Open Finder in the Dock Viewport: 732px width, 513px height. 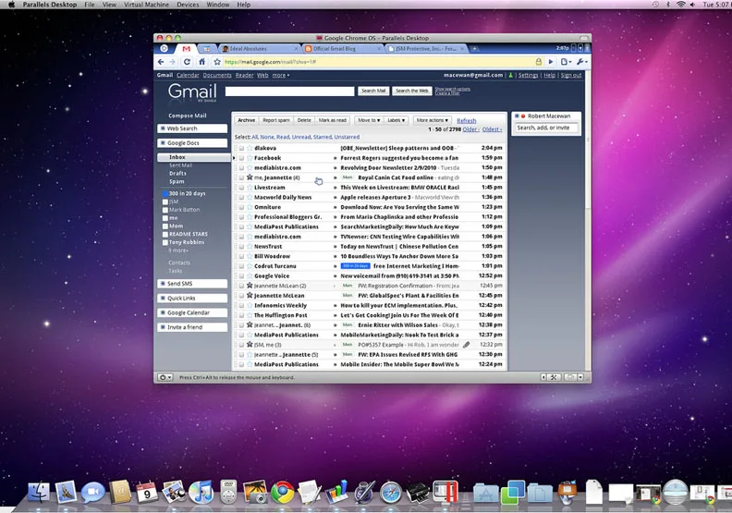click(x=39, y=493)
